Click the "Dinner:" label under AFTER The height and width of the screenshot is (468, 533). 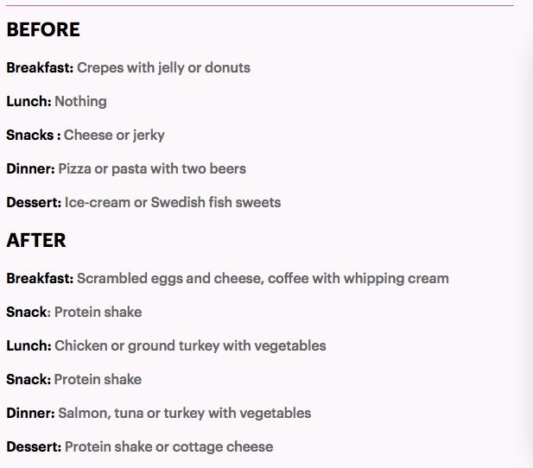[30, 413]
